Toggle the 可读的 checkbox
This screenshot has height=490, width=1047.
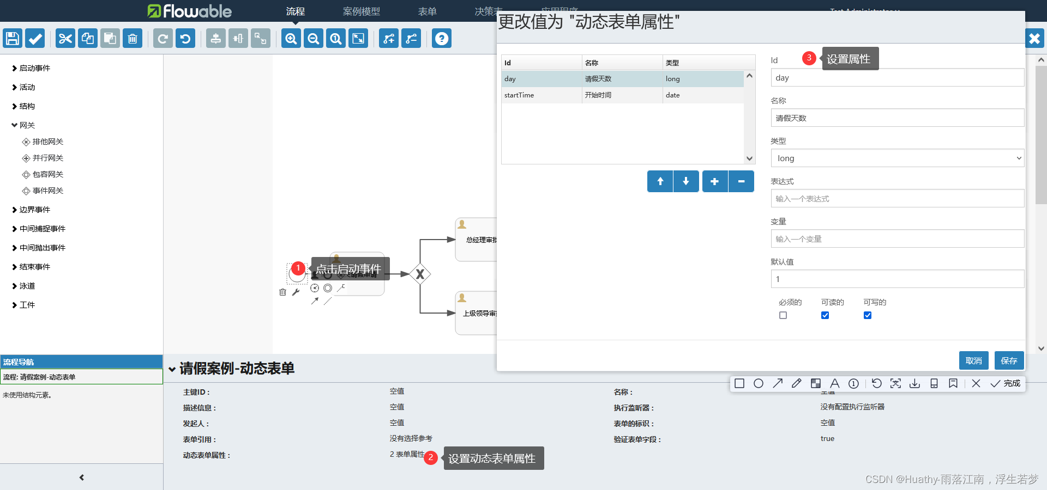click(825, 315)
